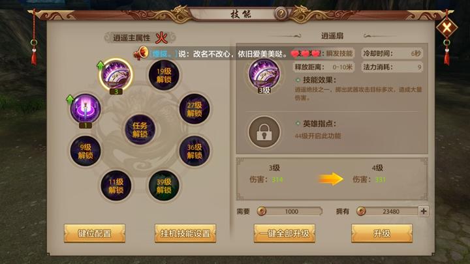Click the 19级解锁 locked skill slot

(164, 75)
